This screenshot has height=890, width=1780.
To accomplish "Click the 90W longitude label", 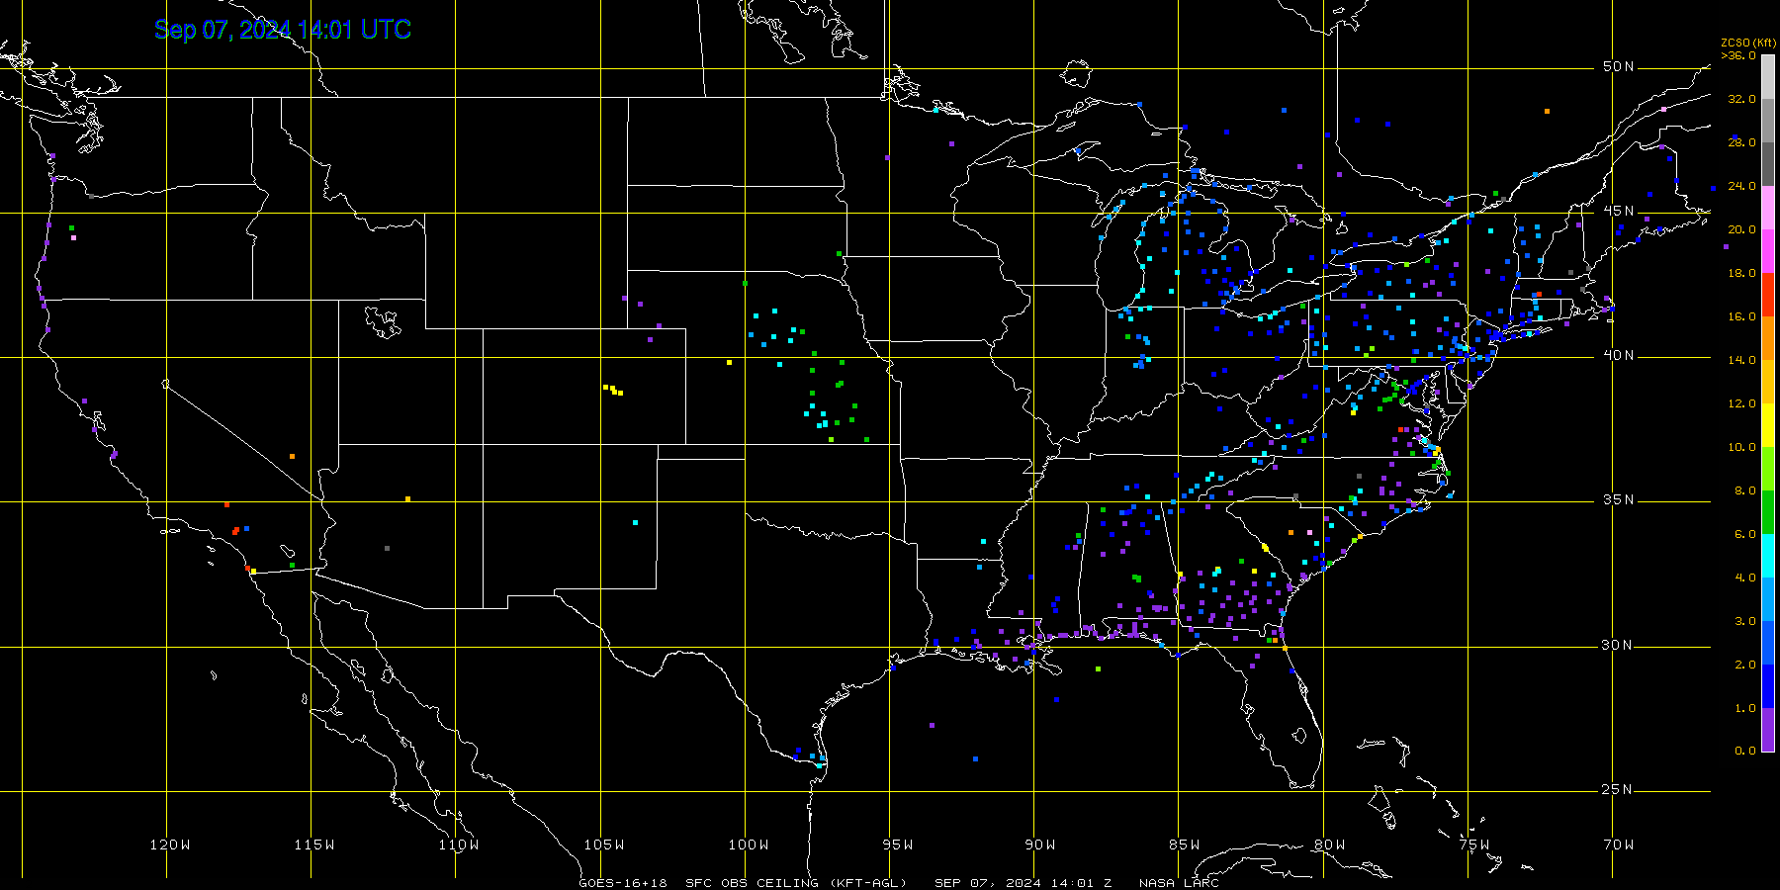I will (x=1040, y=845).
